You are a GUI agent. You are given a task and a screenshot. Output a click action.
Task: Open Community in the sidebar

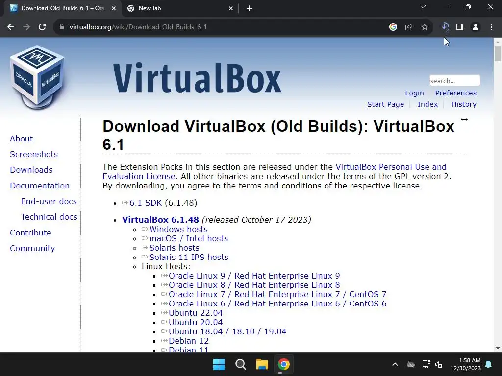32,248
